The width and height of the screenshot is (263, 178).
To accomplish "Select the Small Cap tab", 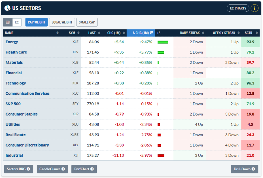I will click(87, 22).
